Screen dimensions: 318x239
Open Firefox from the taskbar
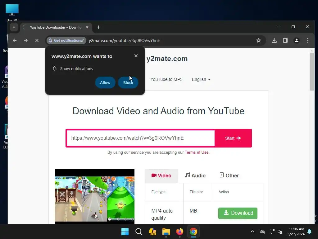pyautogui.click(x=180, y=232)
